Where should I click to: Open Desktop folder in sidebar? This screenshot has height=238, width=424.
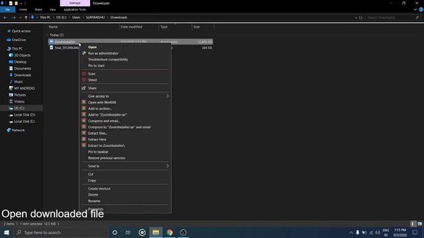click(x=21, y=61)
